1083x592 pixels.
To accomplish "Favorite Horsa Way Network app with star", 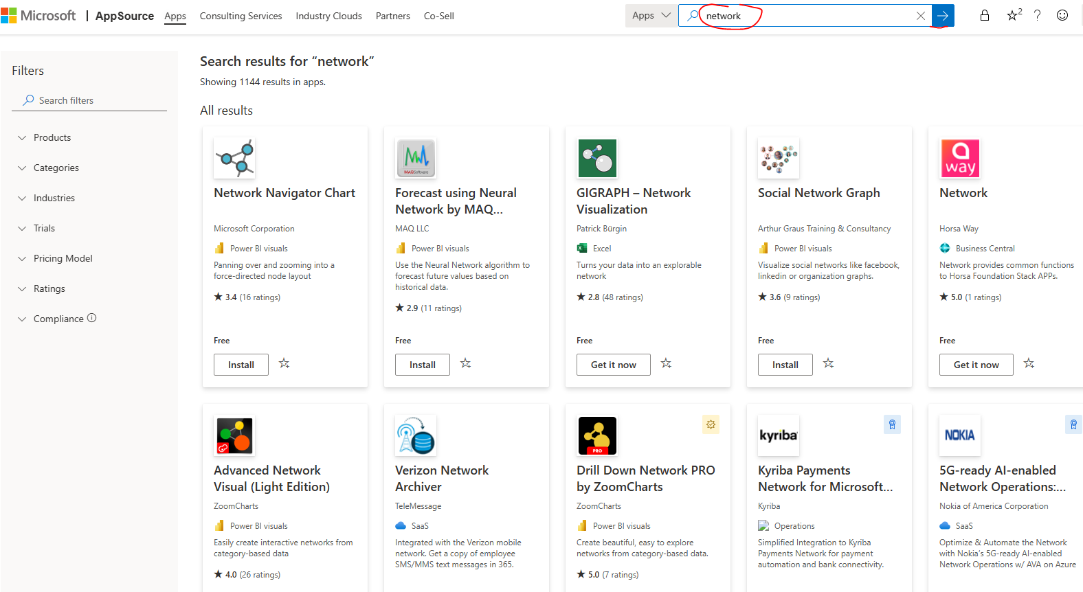I will 1029,363.
